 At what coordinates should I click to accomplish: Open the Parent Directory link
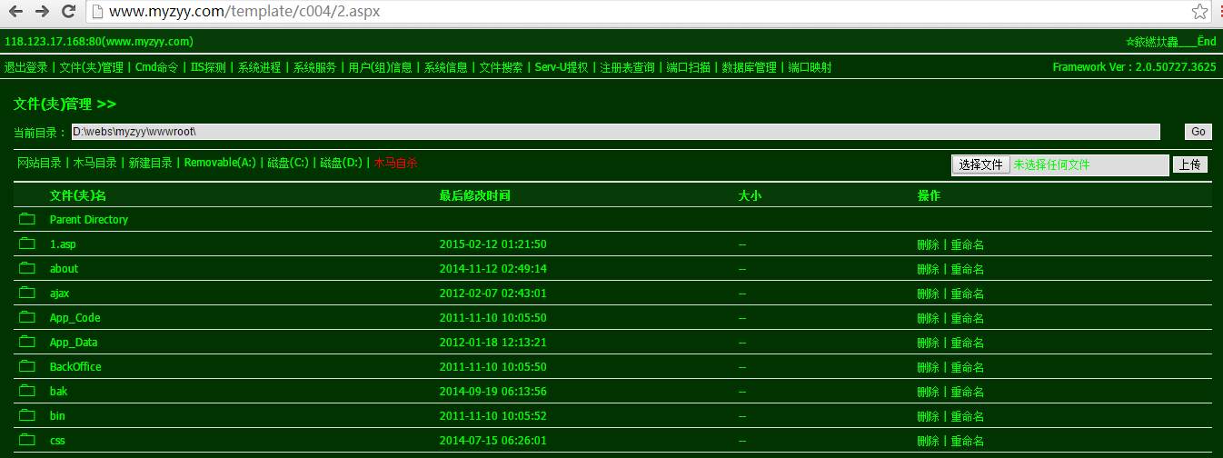click(x=89, y=220)
